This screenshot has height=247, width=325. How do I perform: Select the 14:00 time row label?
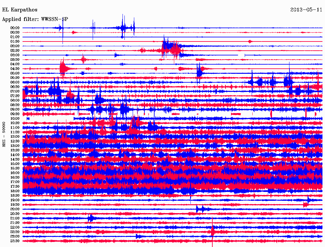coord(15,155)
